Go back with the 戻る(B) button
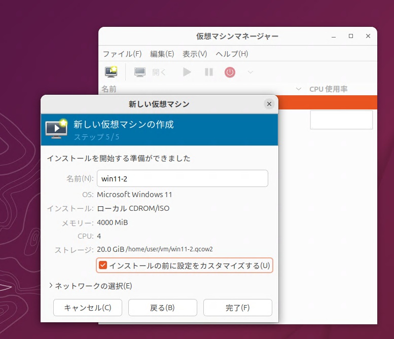The height and width of the screenshot is (339, 394). (163, 308)
